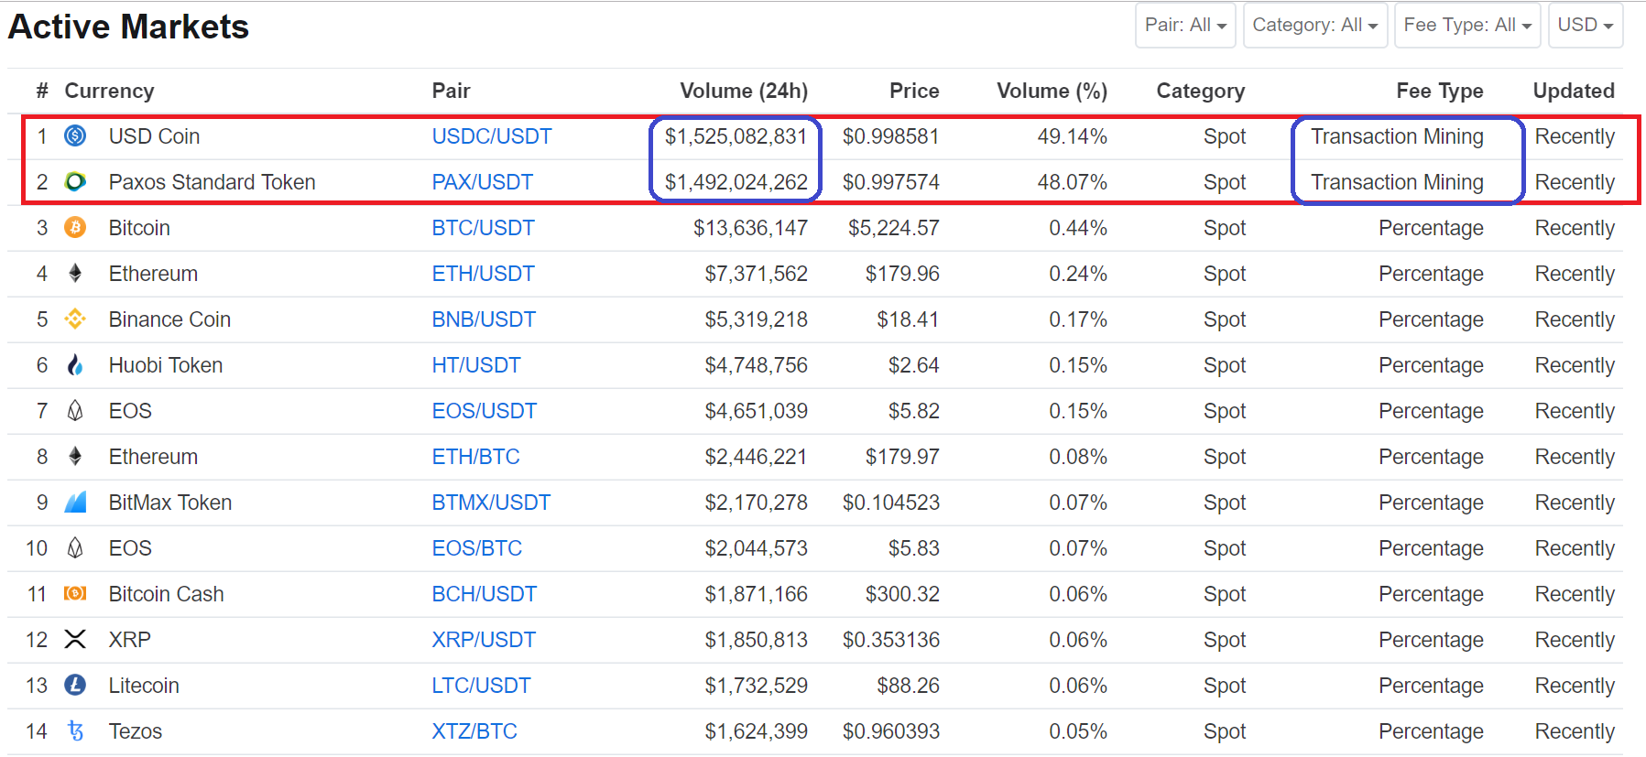Click the Huobi Token flame icon

click(75, 365)
